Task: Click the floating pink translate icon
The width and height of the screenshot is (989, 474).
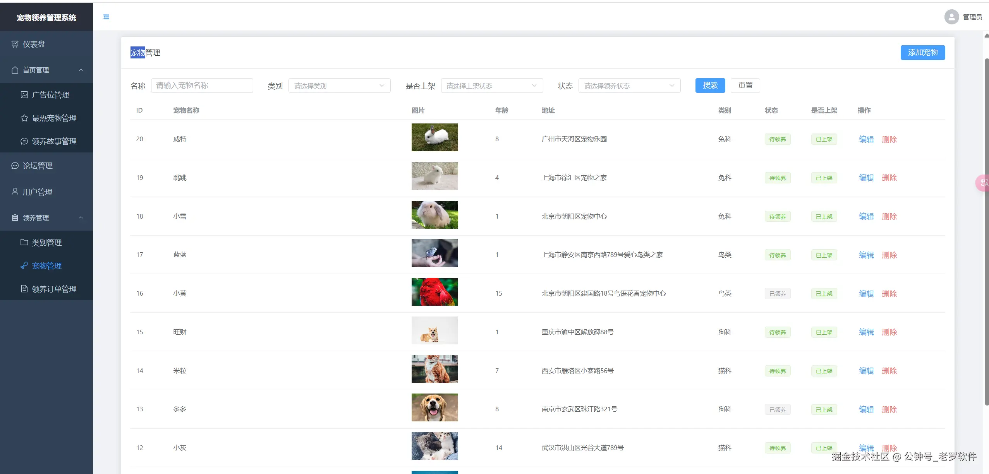Action: (x=983, y=183)
